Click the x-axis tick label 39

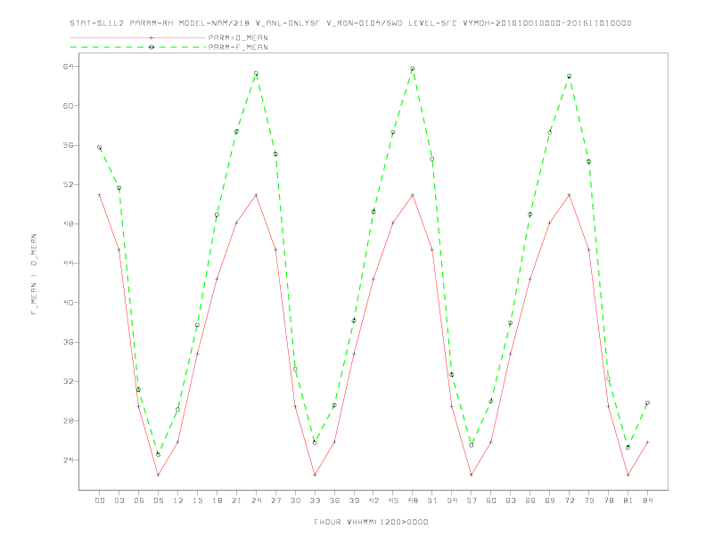354,500
